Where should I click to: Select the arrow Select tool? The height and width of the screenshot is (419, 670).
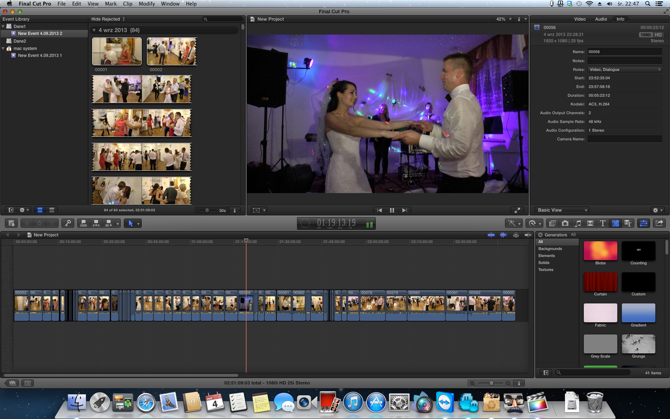(131, 223)
